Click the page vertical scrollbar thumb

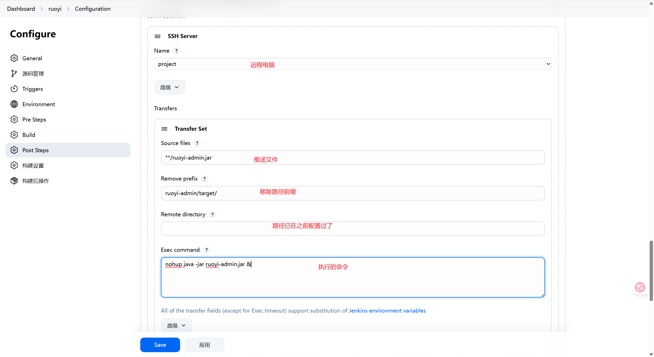[651, 271]
